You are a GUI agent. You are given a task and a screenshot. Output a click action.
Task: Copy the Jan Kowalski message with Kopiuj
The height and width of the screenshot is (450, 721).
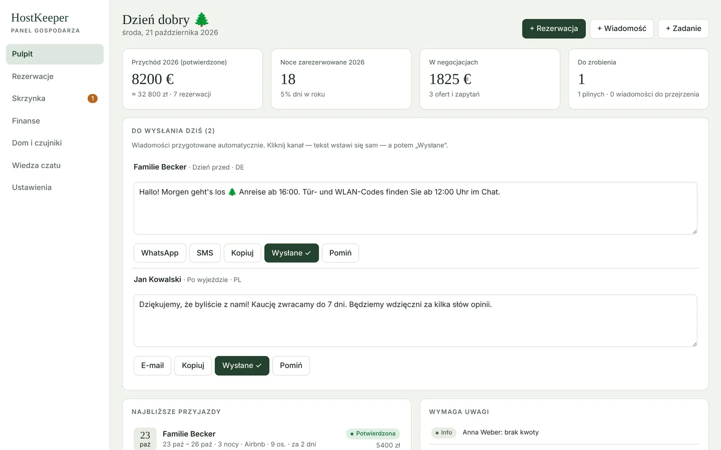pyautogui.click(x=193, y=365)
